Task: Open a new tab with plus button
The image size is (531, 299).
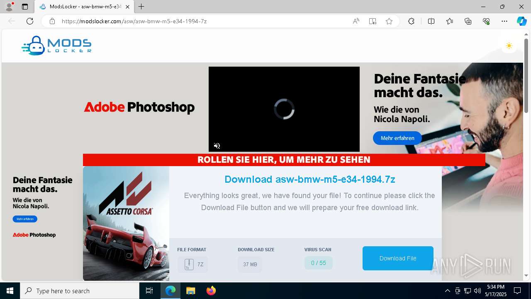Action: [141, 7]
